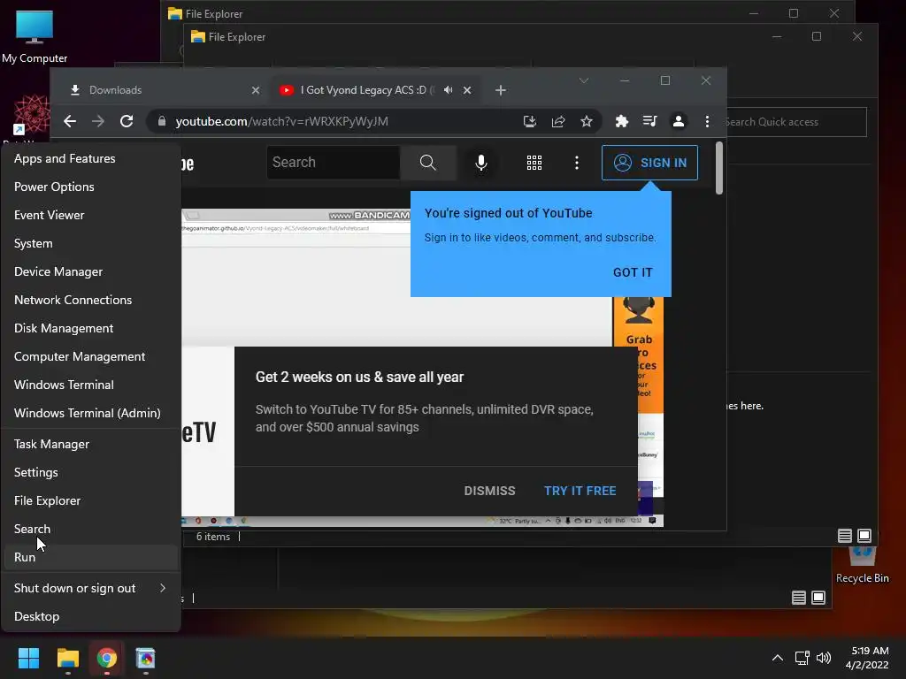The image size is (906, 679).
Task: Click DISMISS on YouTube TV promo
Action: [x=489, y=491]
